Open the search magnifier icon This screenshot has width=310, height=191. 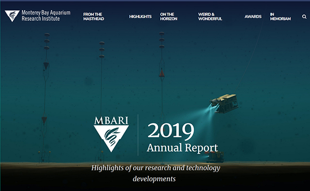pos(304,16)
